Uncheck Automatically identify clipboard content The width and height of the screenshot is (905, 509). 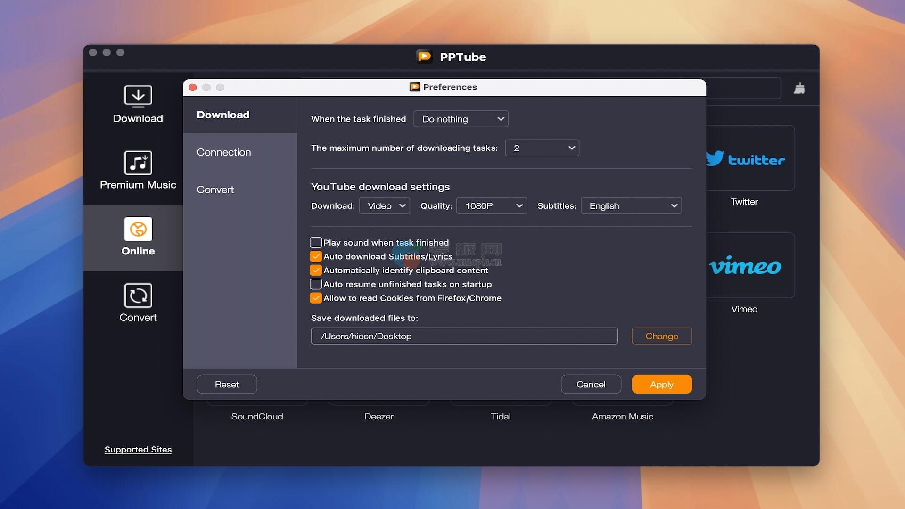click(x=316, y=270)
